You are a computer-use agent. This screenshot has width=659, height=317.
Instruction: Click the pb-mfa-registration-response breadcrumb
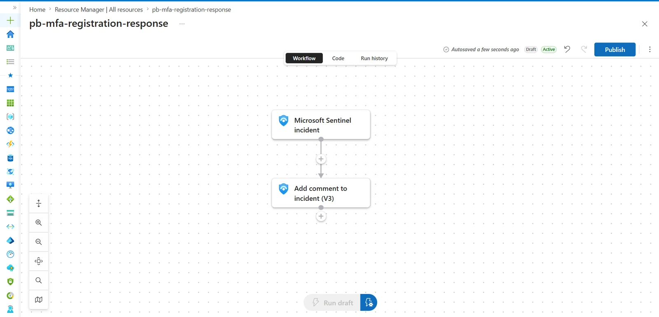coord(192,9)
